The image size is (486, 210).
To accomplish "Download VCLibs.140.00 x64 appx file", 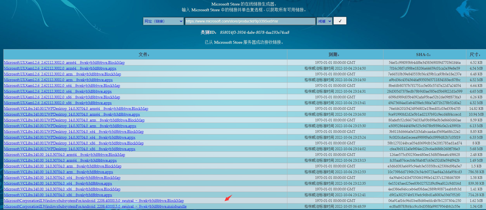I will click(58, 183).
